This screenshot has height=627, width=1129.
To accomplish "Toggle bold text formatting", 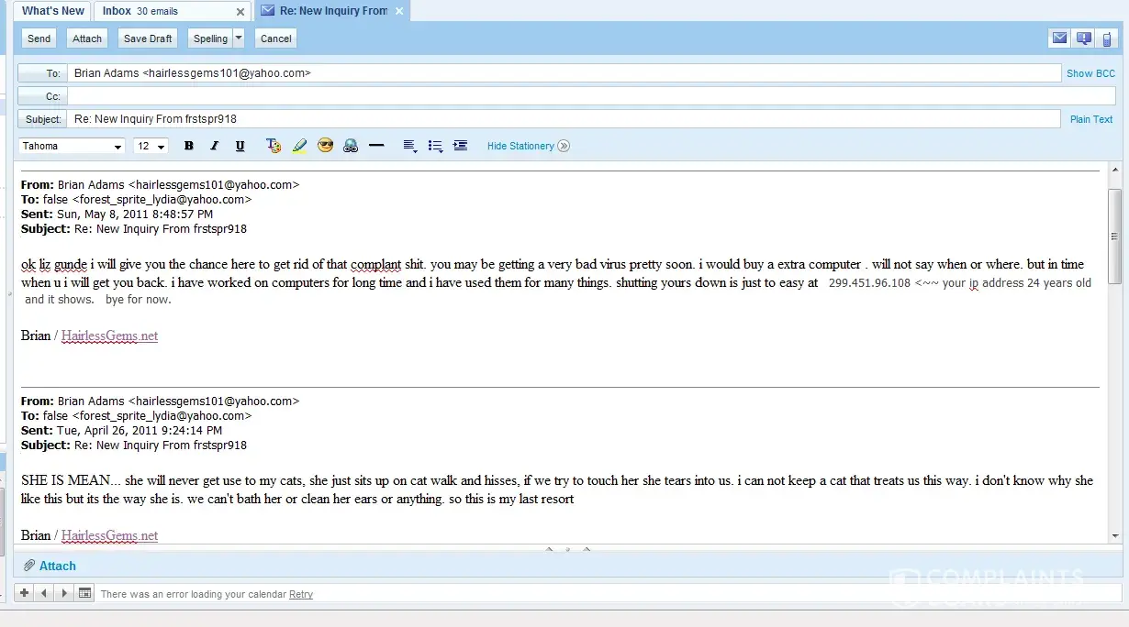I will tap(189, 146).
